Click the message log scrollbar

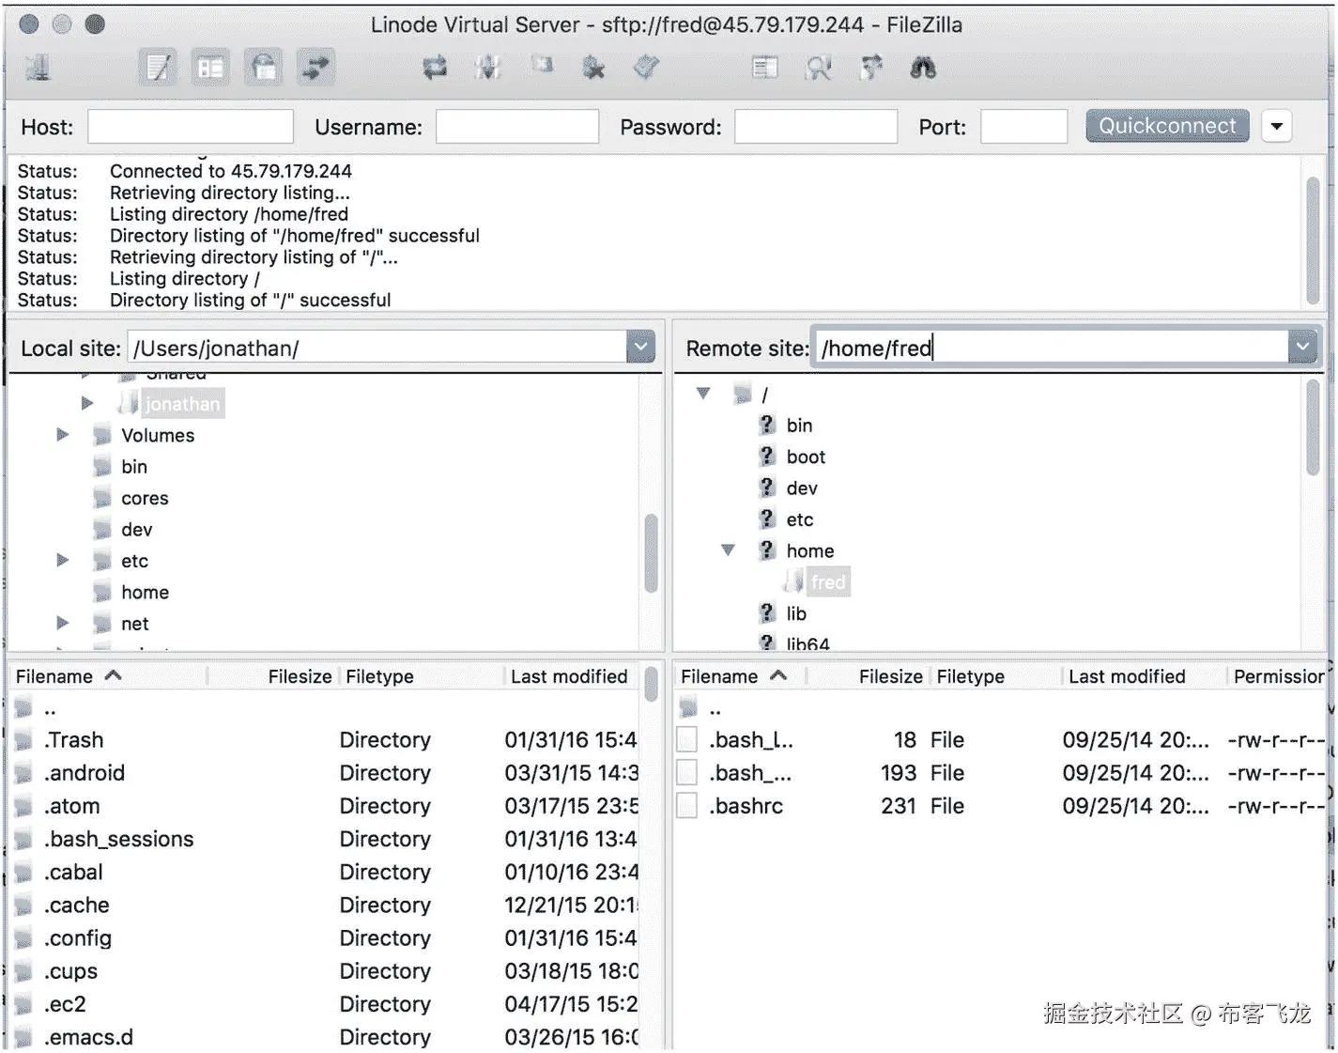tap(1313, 241)
